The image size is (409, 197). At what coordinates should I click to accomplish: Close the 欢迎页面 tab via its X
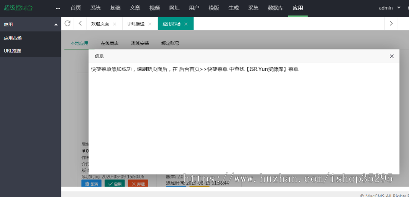click(115, 24)
